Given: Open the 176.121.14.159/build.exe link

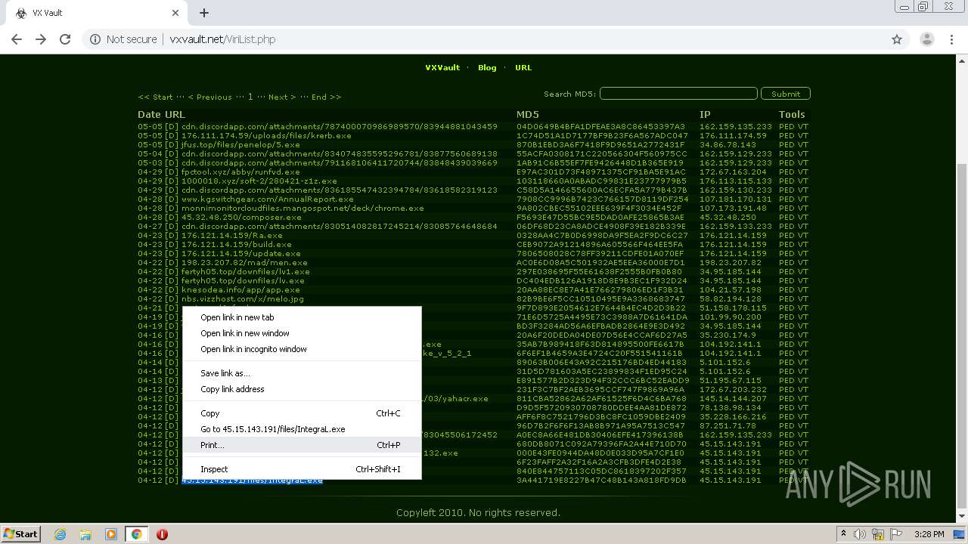Looking at the screenshot, I should click(236, 244).
